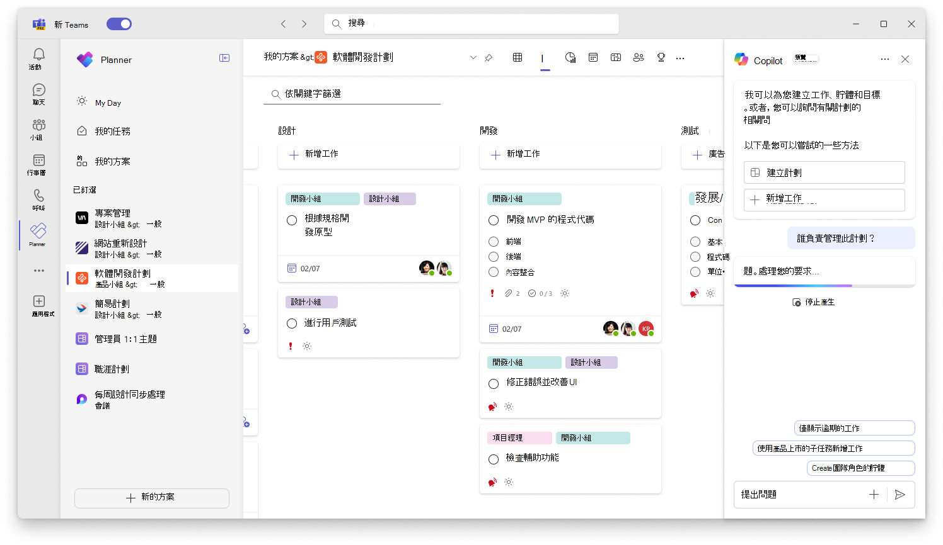This screenshot has height=545, width=943.
Task: Select the 簡易計劃 pinned plan
Action: tap(153, 308)
